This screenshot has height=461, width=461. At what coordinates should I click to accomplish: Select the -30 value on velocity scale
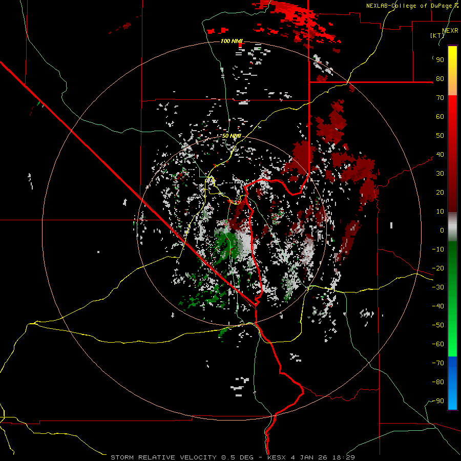(438, 287)
